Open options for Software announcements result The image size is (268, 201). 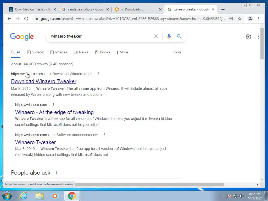coord(105,135)
